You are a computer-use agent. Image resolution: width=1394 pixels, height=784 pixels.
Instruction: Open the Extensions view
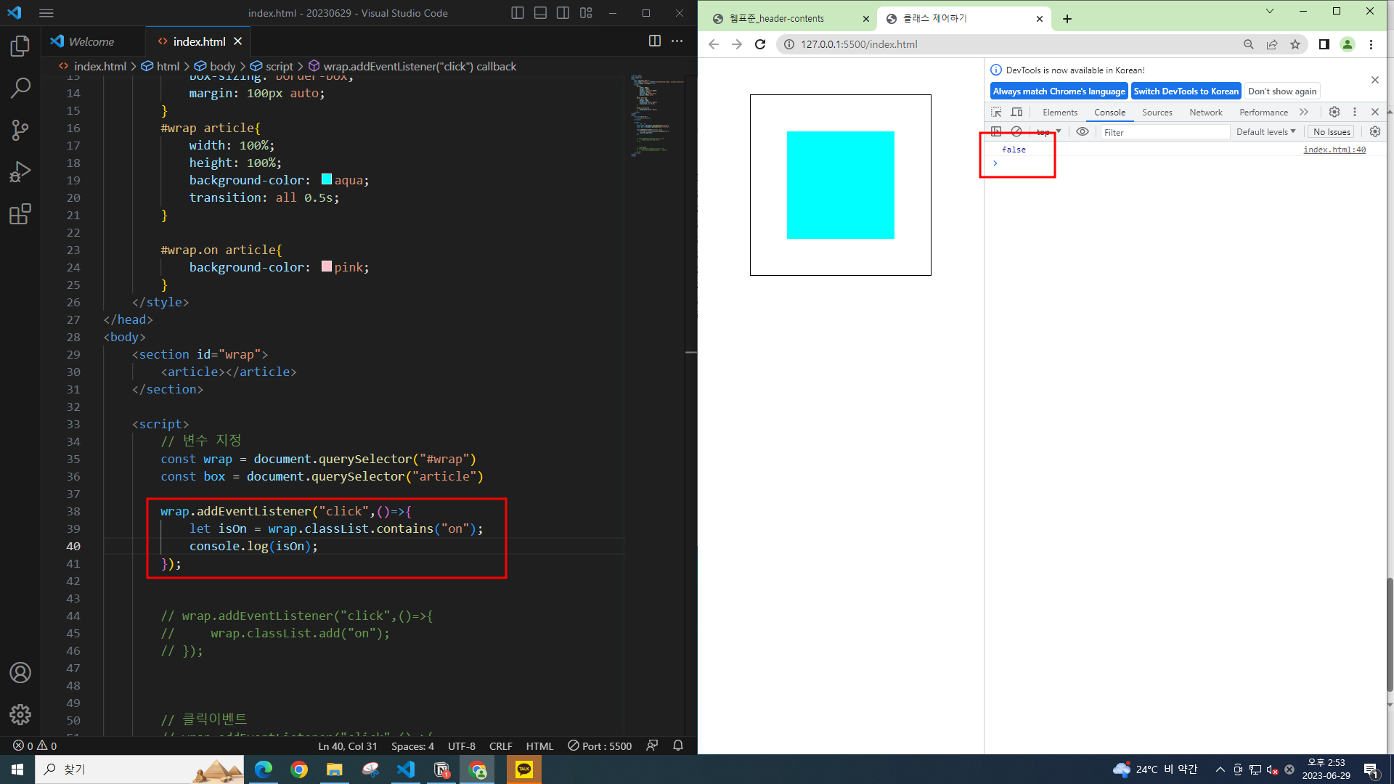[20, 214]
